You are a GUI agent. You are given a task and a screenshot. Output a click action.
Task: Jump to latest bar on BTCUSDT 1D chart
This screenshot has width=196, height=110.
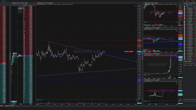177,6
